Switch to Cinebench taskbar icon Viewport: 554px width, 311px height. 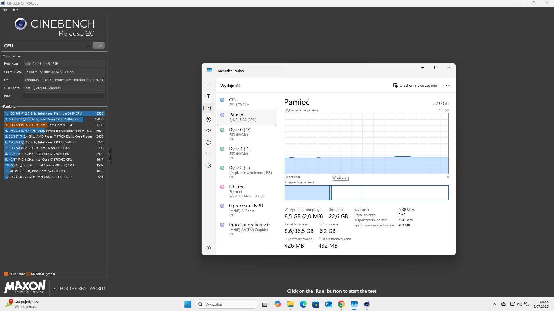367,304
